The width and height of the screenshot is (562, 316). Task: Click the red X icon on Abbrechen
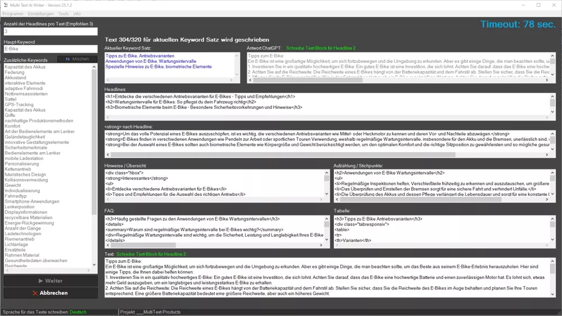[35, 293]
